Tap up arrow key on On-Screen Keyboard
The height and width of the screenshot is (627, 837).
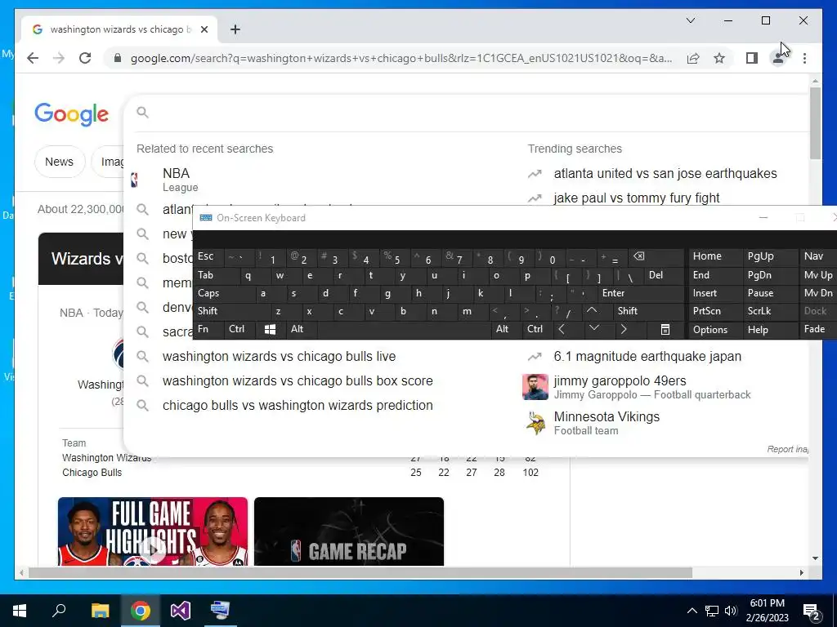tap(592, 310)
